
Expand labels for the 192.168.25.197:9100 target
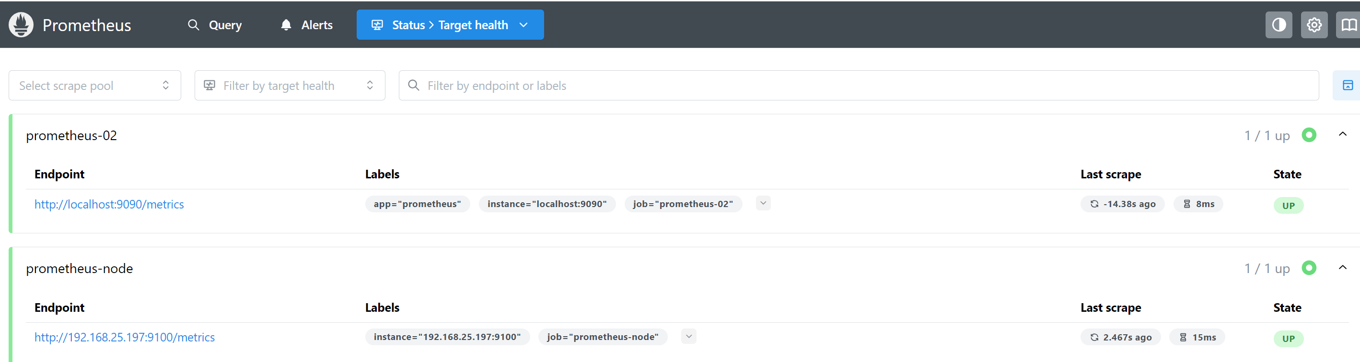688,337
